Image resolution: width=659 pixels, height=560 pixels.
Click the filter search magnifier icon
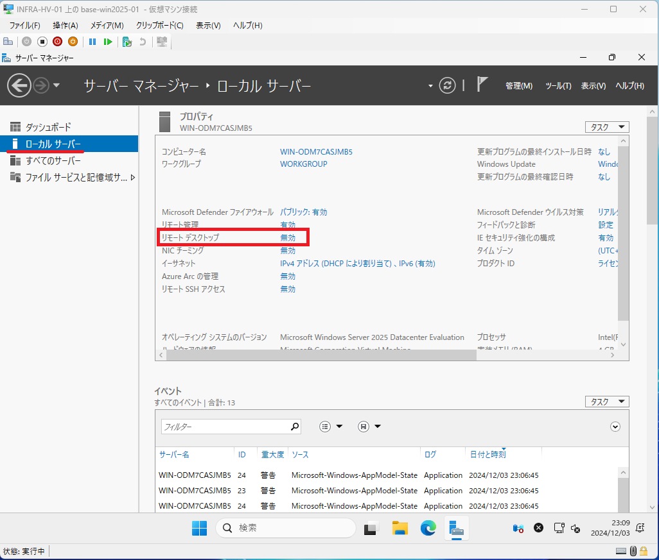pyautogui.click(x=295, y=427)
